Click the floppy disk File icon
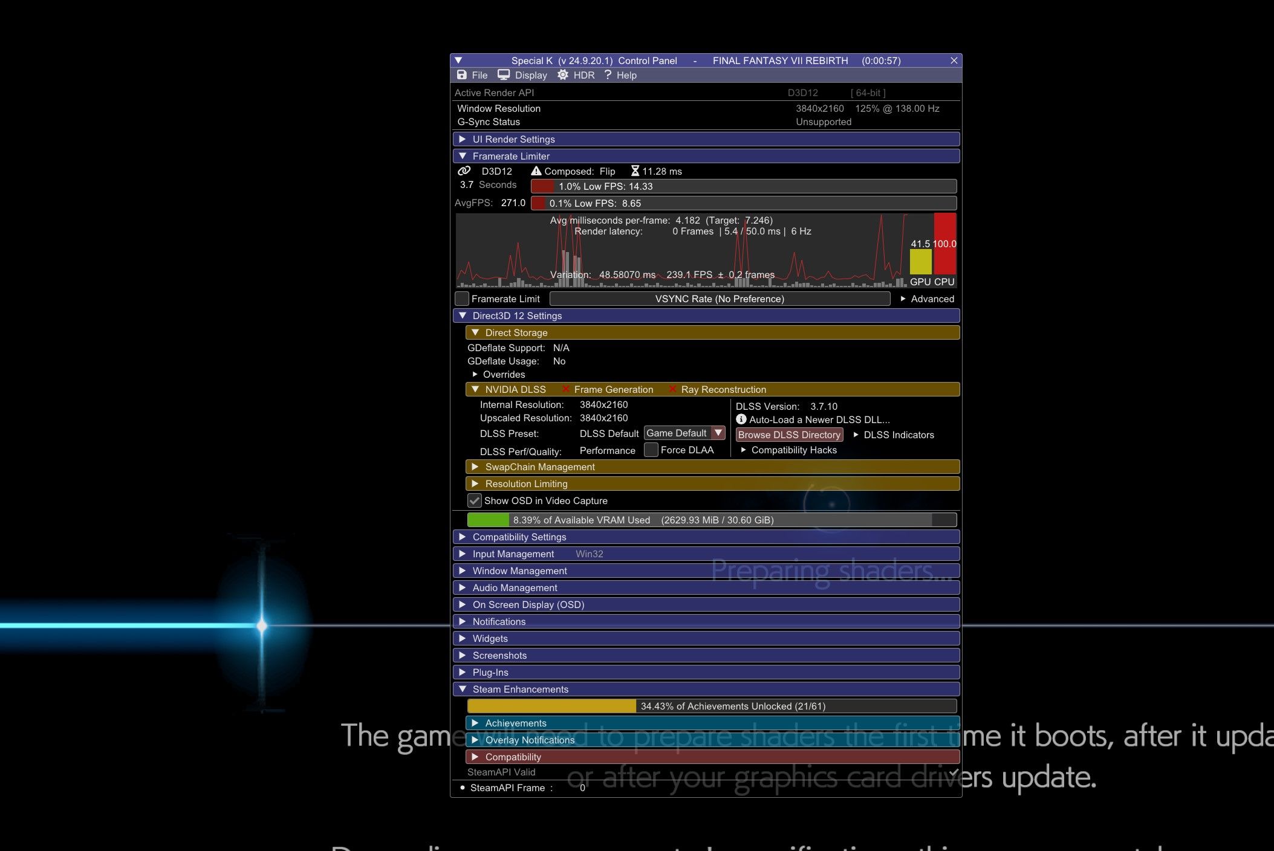The image size is (1274, 851). coord(462,75)
